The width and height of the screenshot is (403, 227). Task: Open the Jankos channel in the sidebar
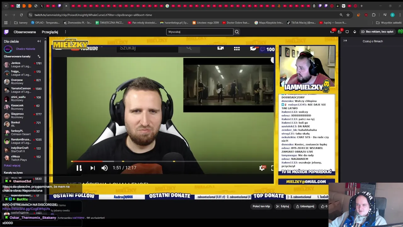(x=23, y=65)
